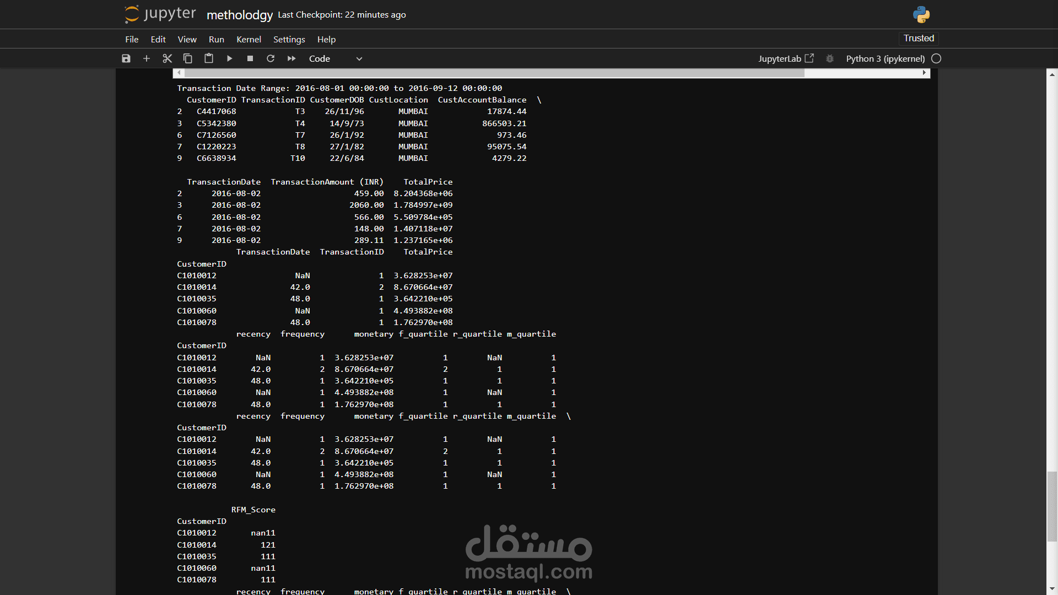Restart the kernel with the circular arrow icon
The width and height of the screenshot is (1058, 595).
(271, 58)
